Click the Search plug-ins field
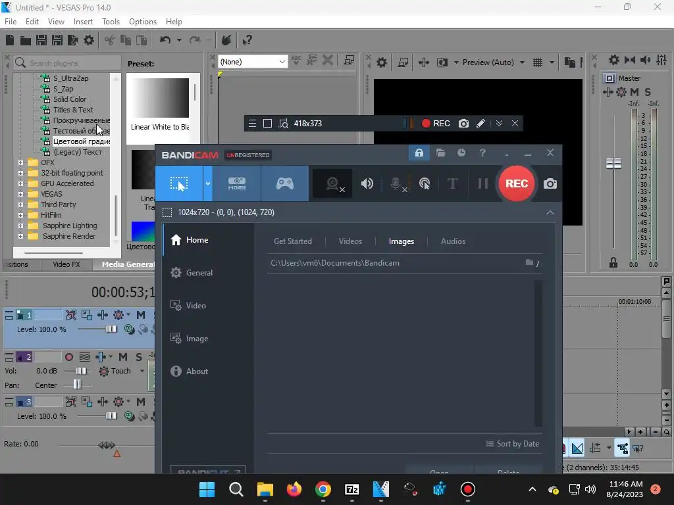 click(67, 63)
